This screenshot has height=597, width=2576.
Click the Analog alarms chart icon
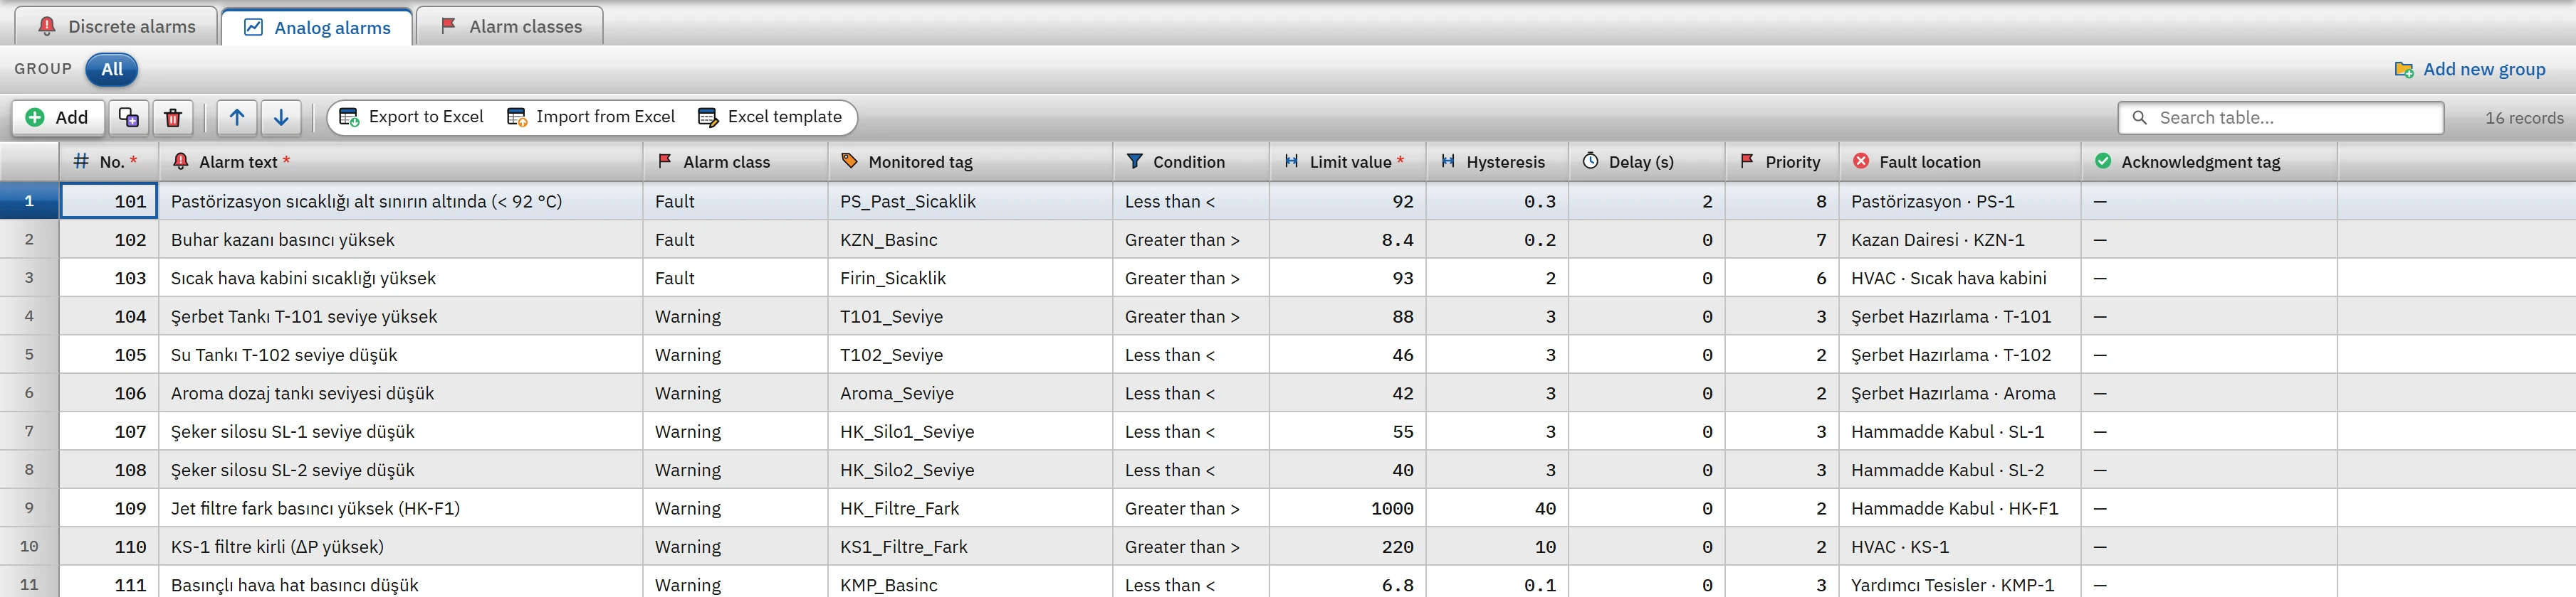click(254, 27)
